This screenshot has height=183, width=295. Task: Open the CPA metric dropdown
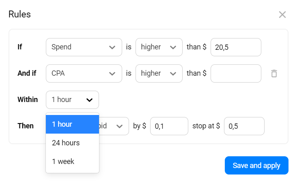pyautogui.click(x=84, y=73)
